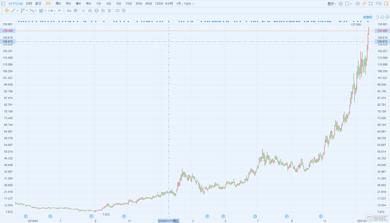Screen dimensions: 390x223
Task: Zoom in chart with plus icon
Action: point(387,17)
